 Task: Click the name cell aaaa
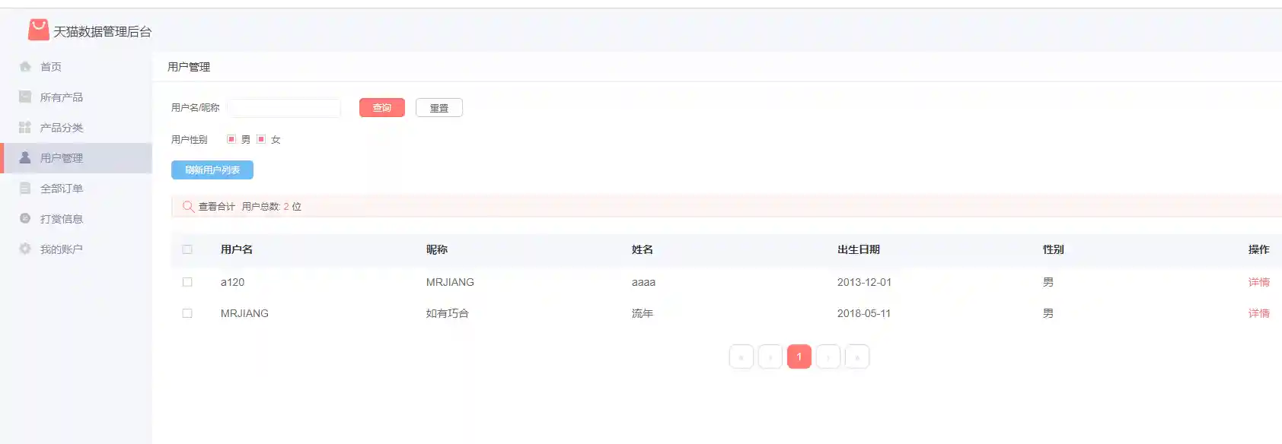pos(643,282)
